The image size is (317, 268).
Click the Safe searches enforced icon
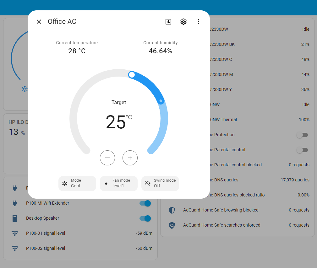[172, 225]
